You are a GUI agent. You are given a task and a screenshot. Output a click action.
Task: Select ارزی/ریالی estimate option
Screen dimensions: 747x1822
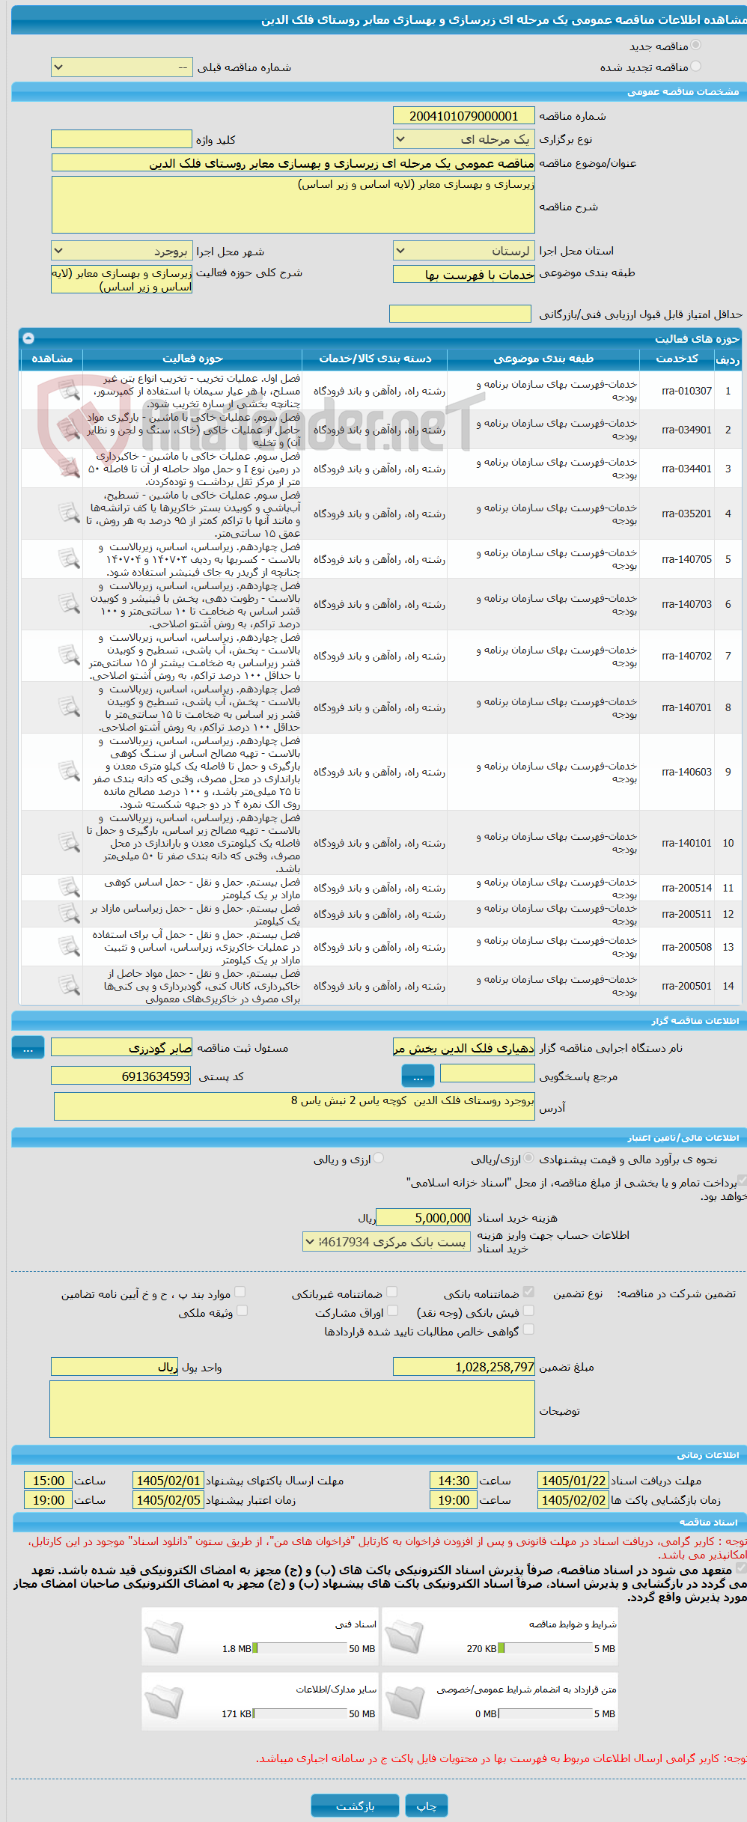pos(529,1159)
